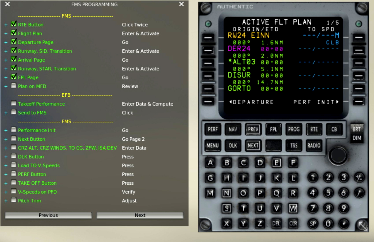The height and width of the screenshot is (242, 374).
Task: Click the letter N key
Action: coord(227,193)
